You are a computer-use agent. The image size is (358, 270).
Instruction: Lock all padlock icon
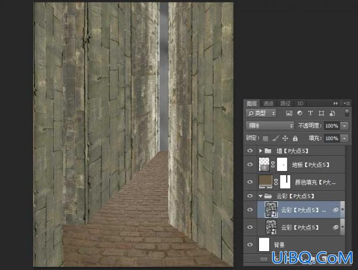pos(295,139)
